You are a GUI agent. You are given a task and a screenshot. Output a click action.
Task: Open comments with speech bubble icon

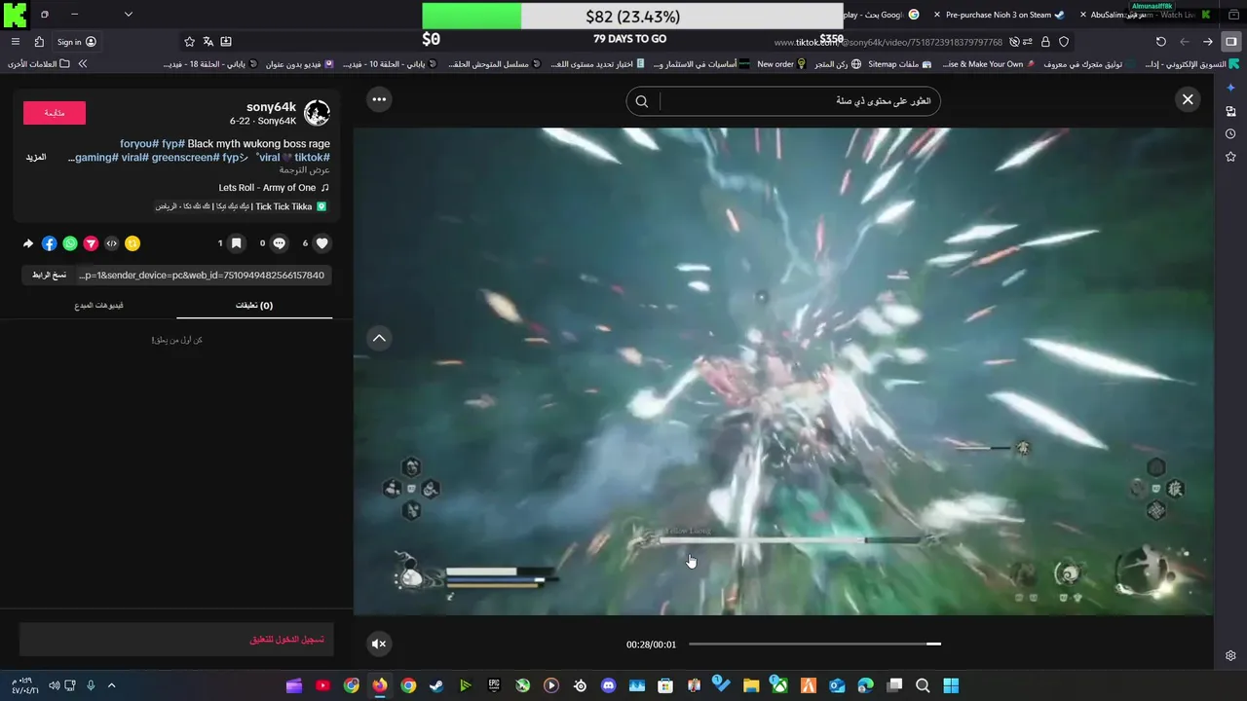[x=280, y=243]
